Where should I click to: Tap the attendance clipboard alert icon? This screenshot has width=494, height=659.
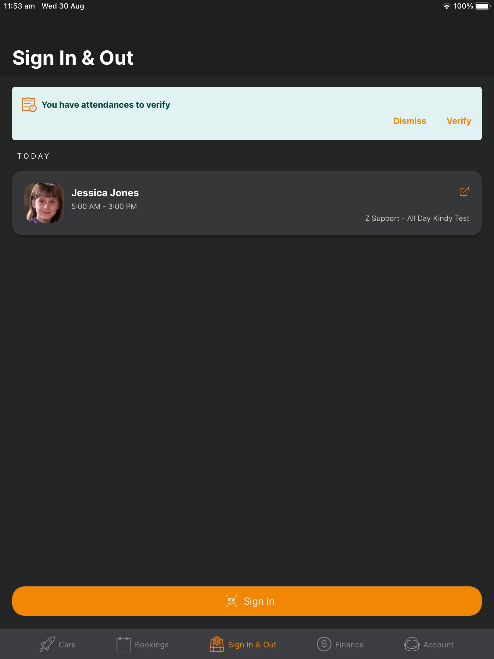(x=29, y=105)
